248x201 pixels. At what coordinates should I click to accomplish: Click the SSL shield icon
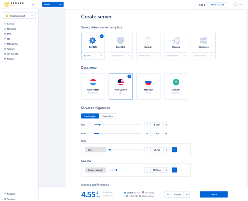point(5,39)
